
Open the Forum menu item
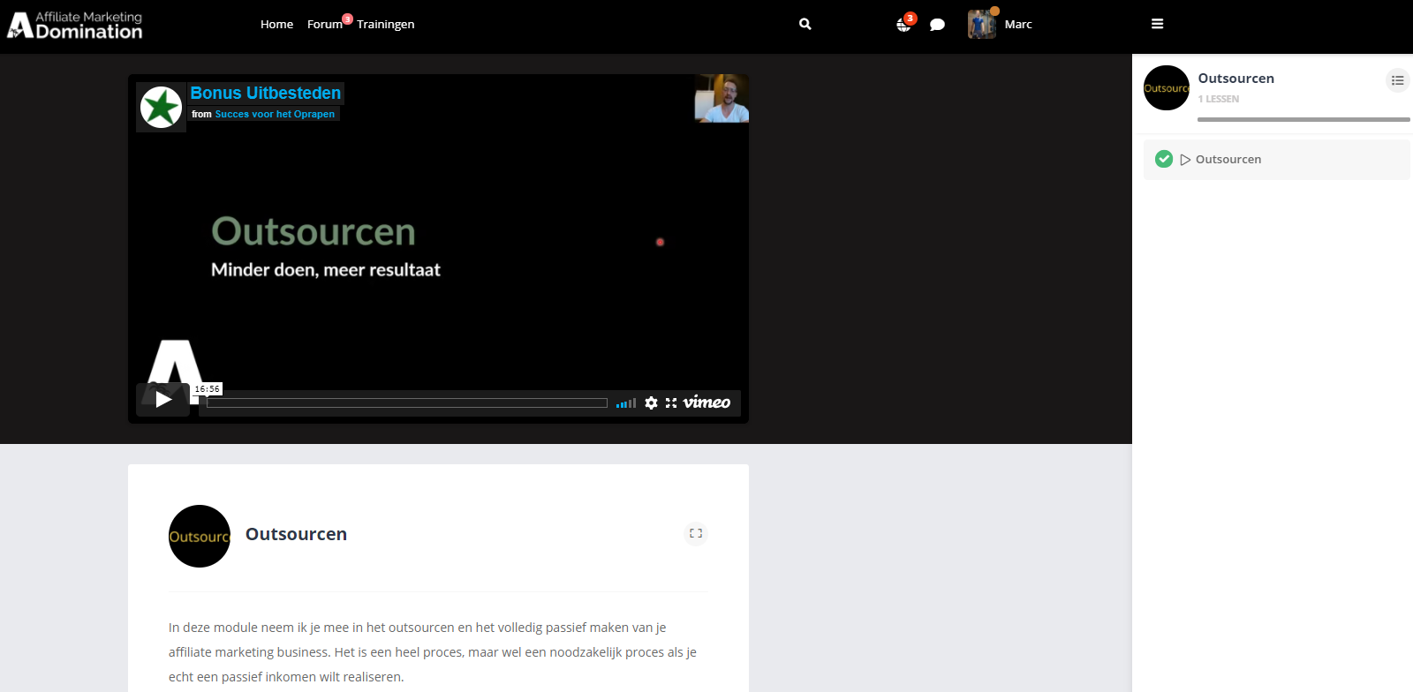click(324, 25)
